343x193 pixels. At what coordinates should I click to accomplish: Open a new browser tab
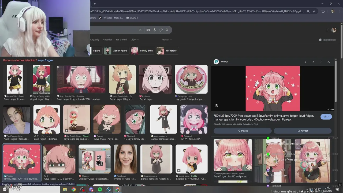pos(95,3)
